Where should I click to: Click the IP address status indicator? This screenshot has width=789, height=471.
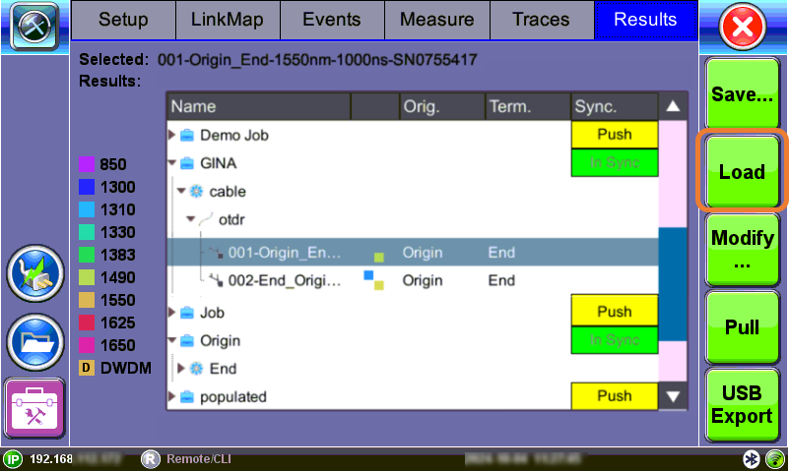point(14,459)
